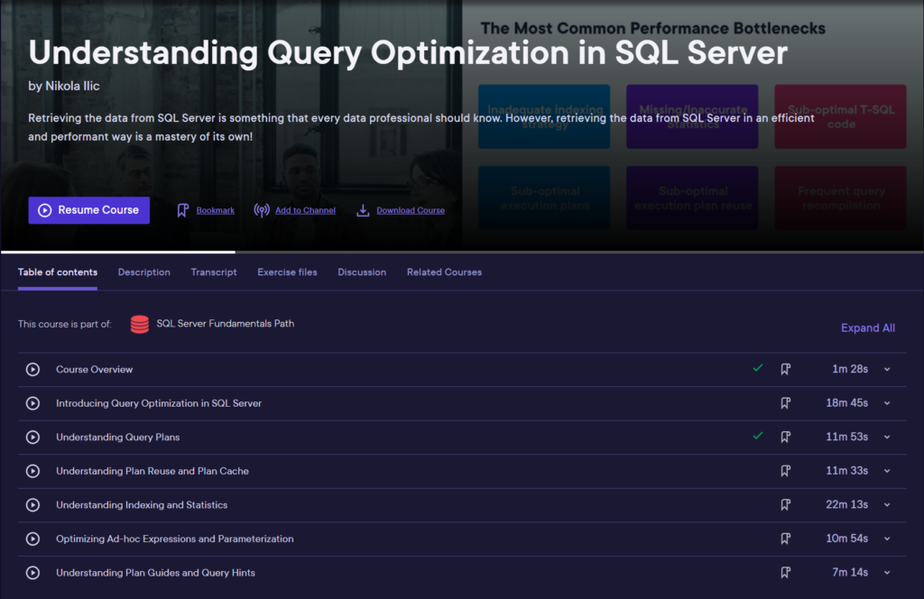This screenshot has width=924, height=599.
Task: Play Optimizing Ad-hoc Expressions and Parameterization
Action: 33,539
